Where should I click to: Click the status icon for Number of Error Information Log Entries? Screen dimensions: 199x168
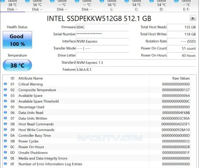(x=5, y=163)
